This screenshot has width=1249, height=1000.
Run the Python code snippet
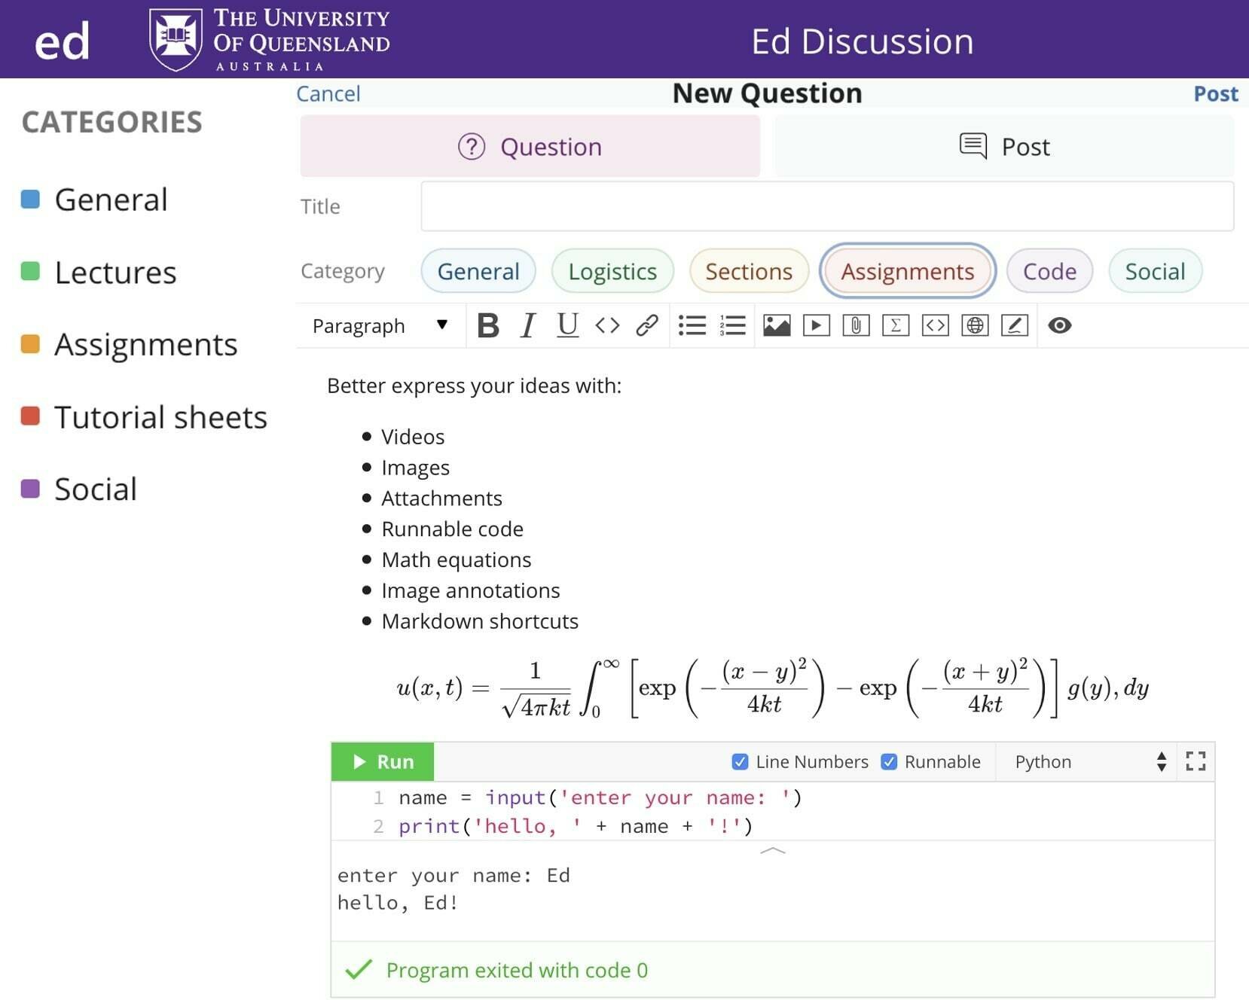(383, 762)
